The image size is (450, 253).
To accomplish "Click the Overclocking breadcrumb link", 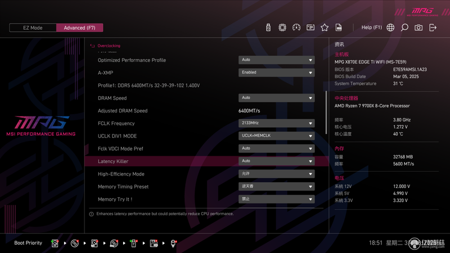I will click(x=109, y=46).
